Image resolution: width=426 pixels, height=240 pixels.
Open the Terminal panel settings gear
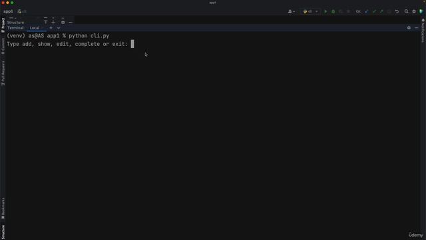pyautogui.click(x=409, y=28)
